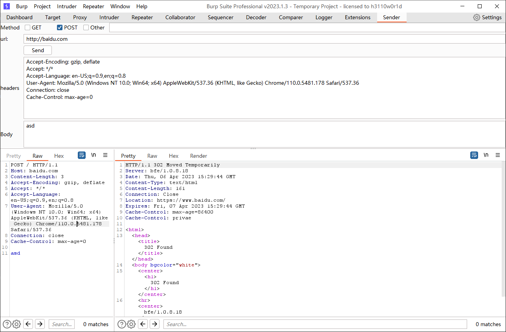The width and height of the screenshot is (506, 332).
Task: Toggle non-printable \n icon in response pane
Action: coord(486,155)
